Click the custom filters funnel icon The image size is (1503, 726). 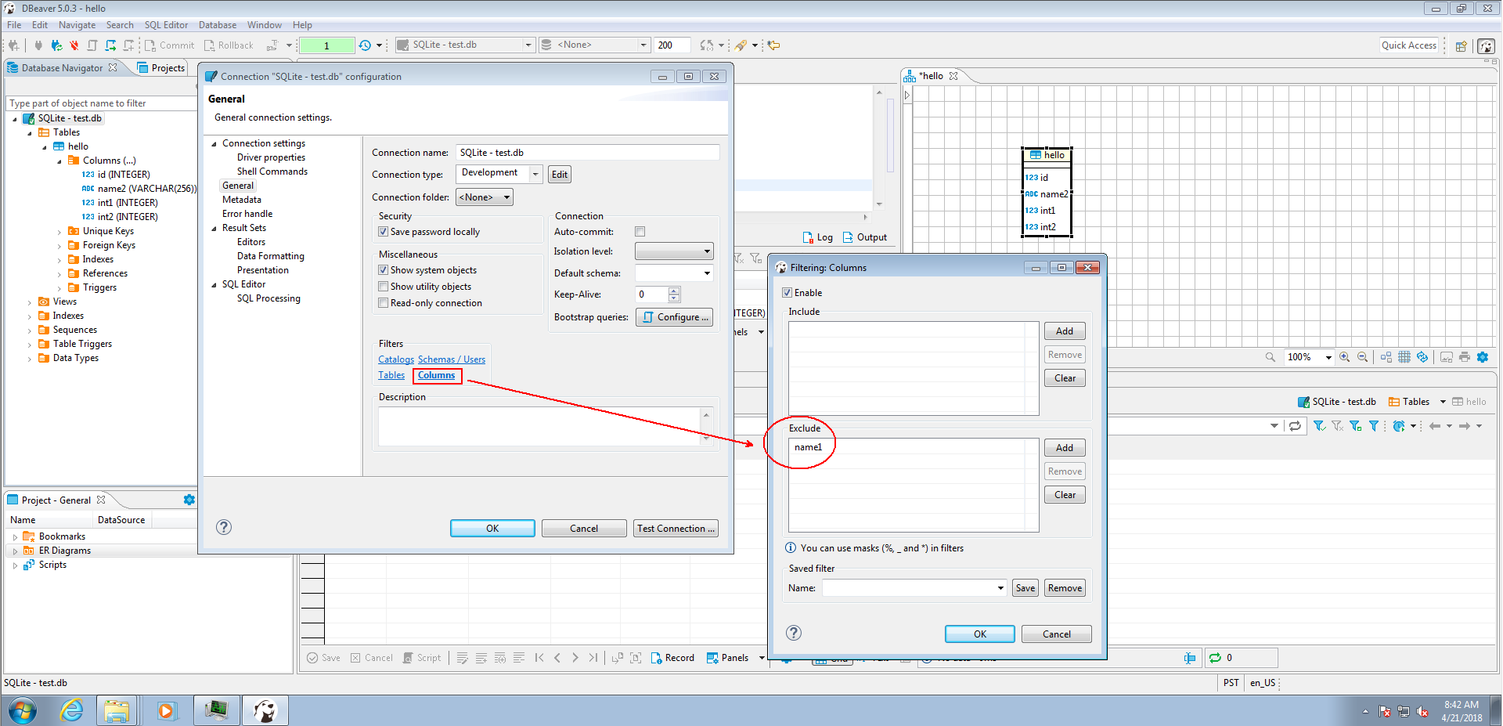(1373, 426)
